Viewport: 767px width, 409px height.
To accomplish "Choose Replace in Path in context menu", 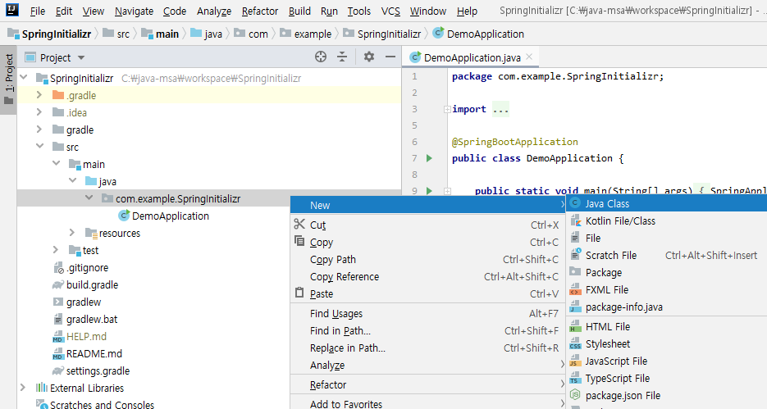I will [x=427, y=348].
